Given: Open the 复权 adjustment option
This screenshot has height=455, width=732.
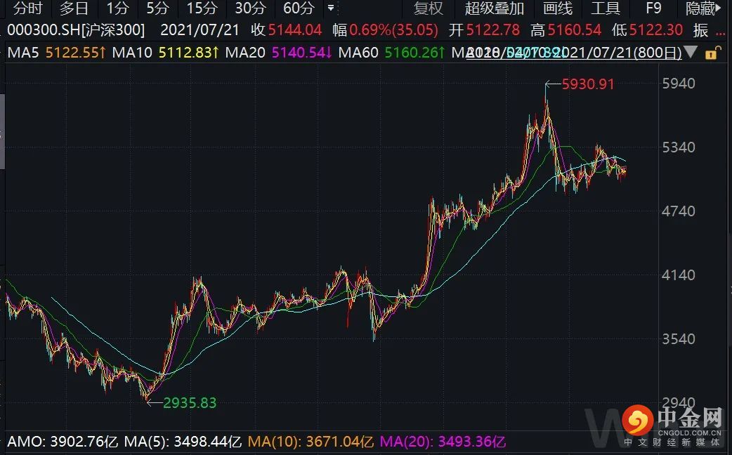Looking at the screenshot, I should pyautogui.click(x=428, y=8).
